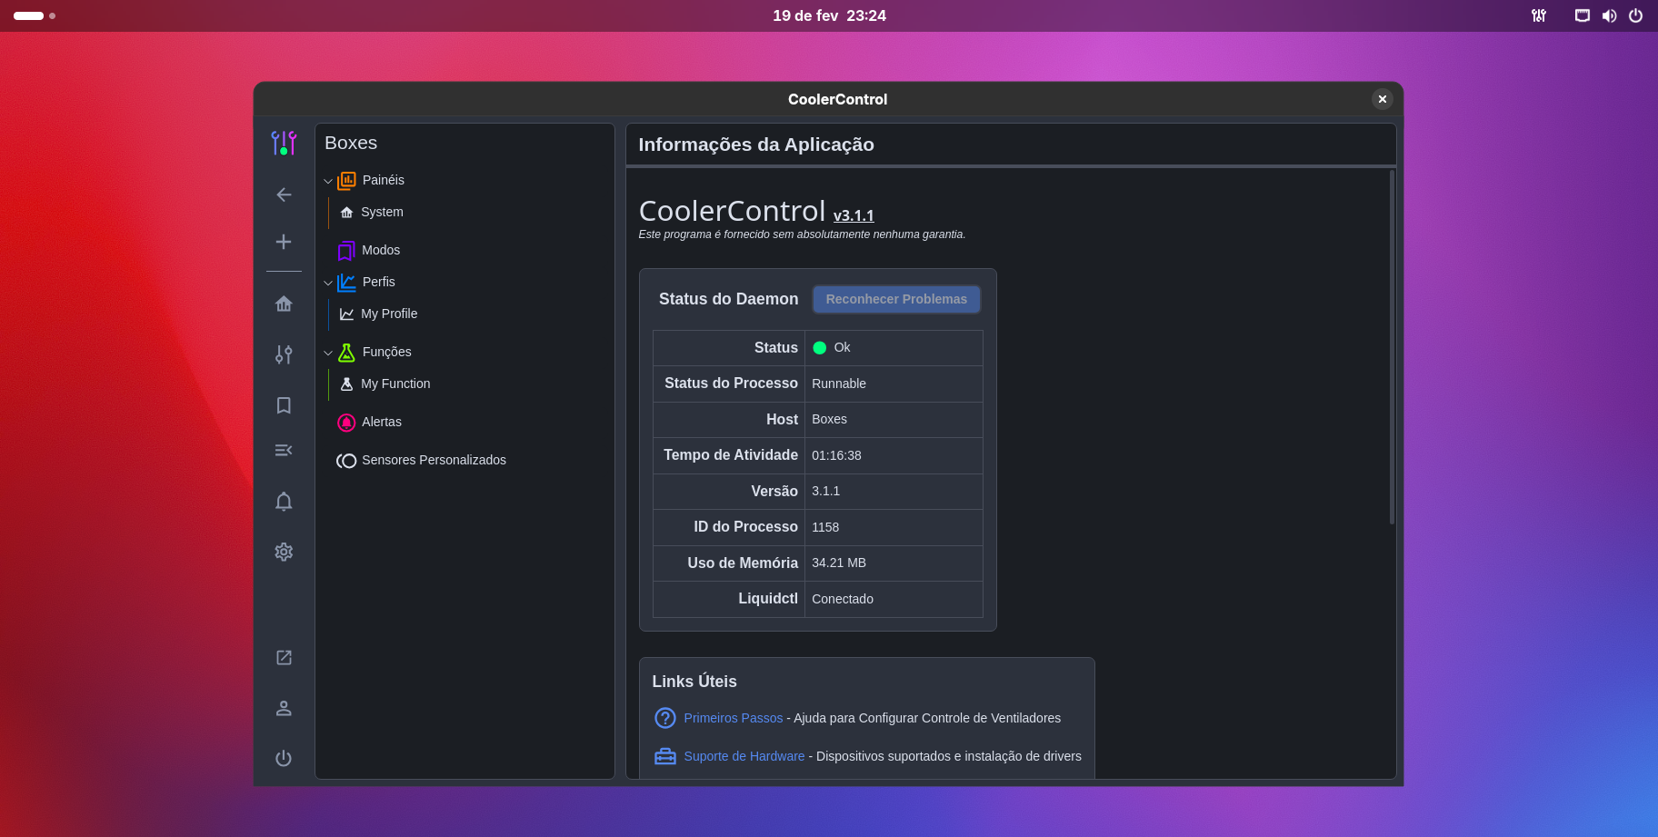
Task: Open the Primeiros Passos link
Action: (x=733, y=718)
